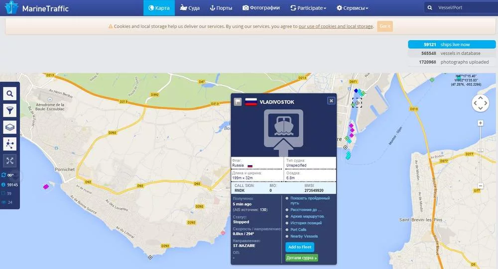Click Расстояние до link
This screenshot has height=269, width=498.
(306, 210)
